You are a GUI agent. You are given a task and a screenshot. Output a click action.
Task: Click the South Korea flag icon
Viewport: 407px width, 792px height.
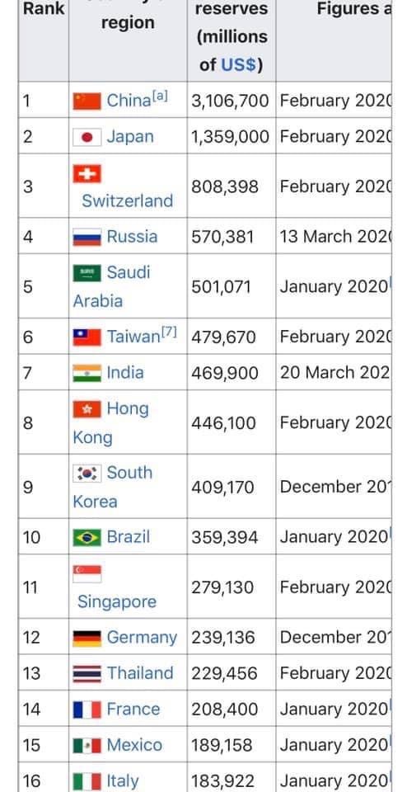click(x=87, y=474)
